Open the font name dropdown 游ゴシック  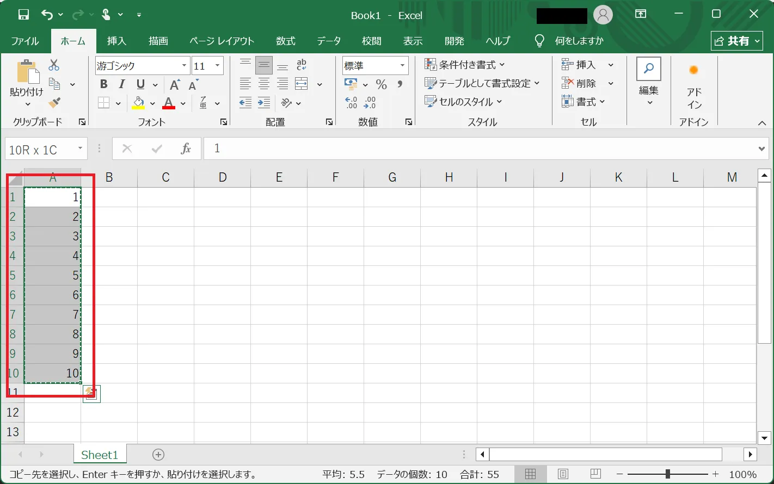(x=184, y=66)
